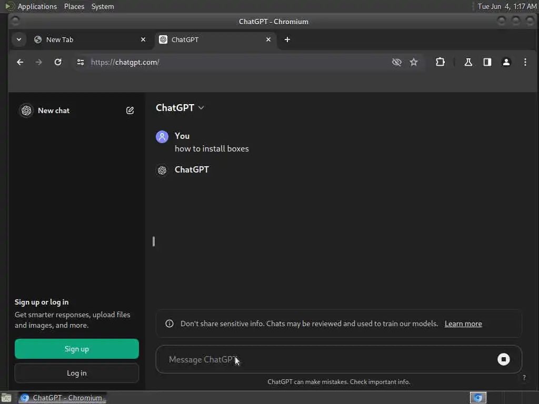Click the Sign up or log in heading
This screenshot has width=539, height=404.
coord(42,302)
